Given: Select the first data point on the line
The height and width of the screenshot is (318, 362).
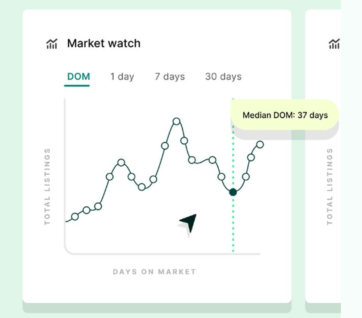Looking at the screenshot, I should 75,217.
